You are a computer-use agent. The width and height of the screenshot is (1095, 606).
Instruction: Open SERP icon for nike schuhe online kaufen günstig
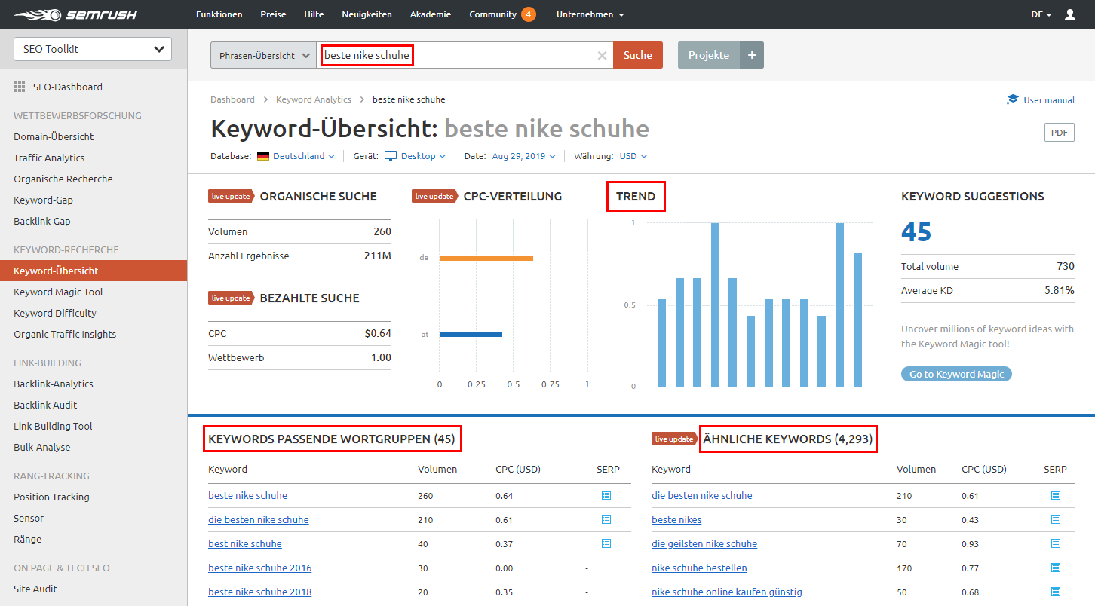[x=1056, y=592]
